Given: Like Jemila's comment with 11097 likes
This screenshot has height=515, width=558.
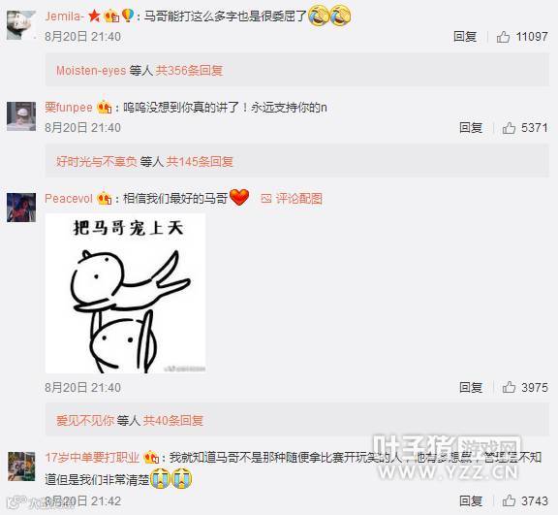Looking at the screenshot, I should (503, 36).
